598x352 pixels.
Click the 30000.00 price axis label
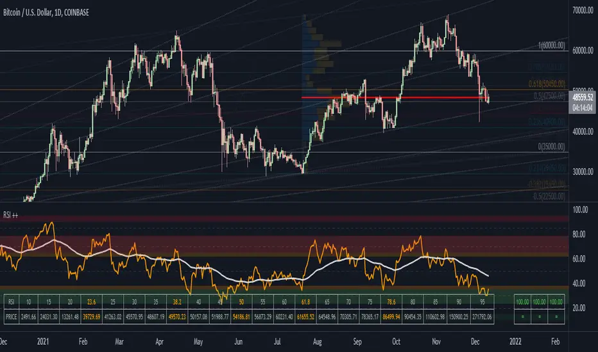click(x=583, y=172)
